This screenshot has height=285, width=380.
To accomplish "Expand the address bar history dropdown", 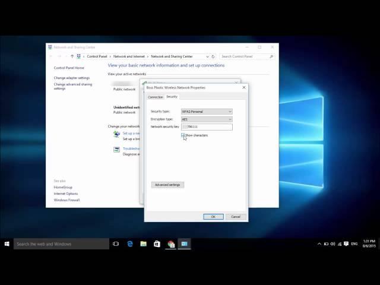I will tap(207, 56).
